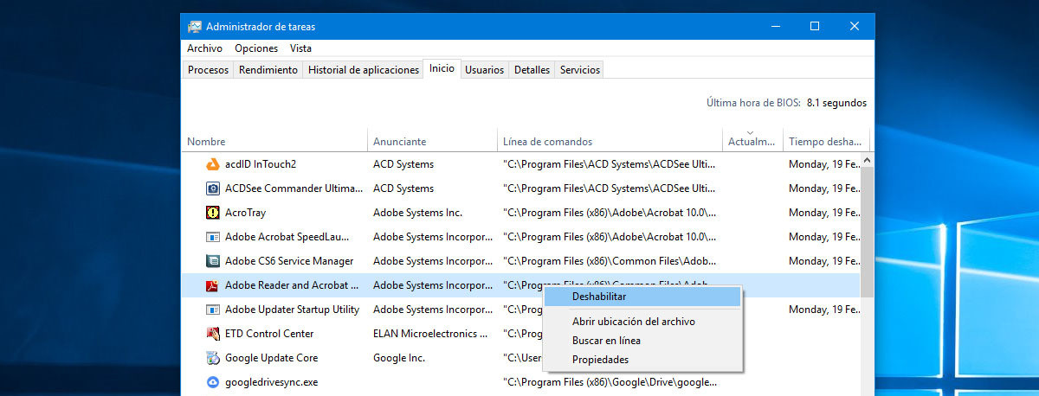Click the Task Manager title bar icon
Screen dimensions: 1039x396
pos(195,27)
